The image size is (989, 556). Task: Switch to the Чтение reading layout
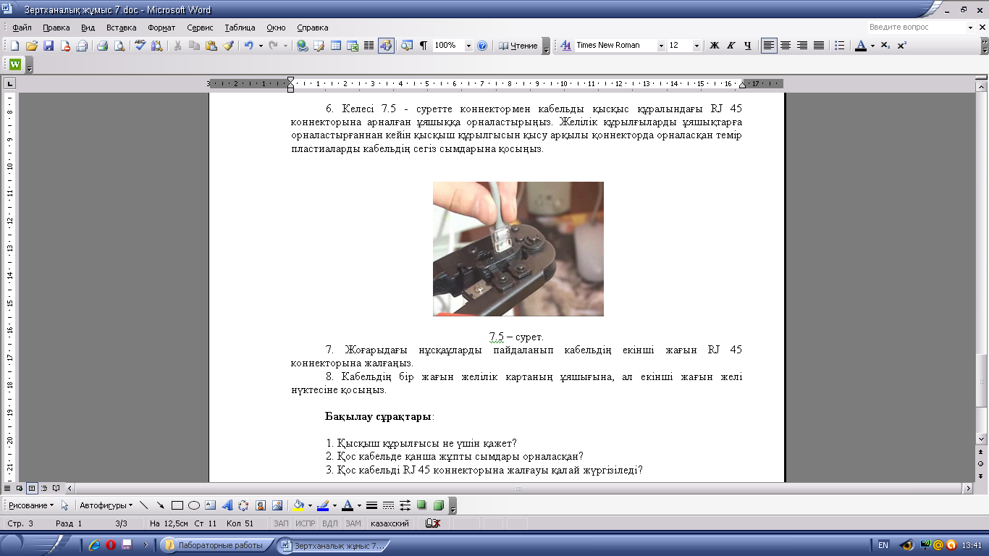click(518, 46)
